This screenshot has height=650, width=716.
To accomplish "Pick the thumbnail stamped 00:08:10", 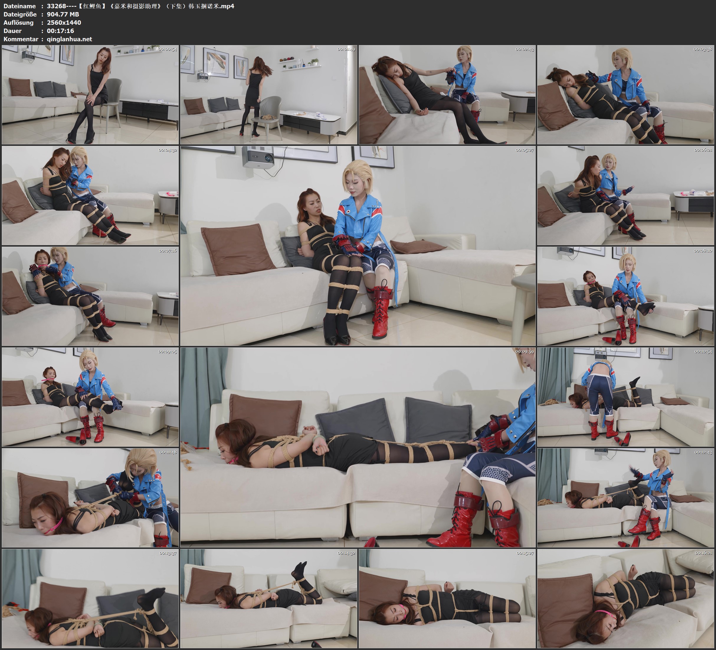I will tap(625, 296).
